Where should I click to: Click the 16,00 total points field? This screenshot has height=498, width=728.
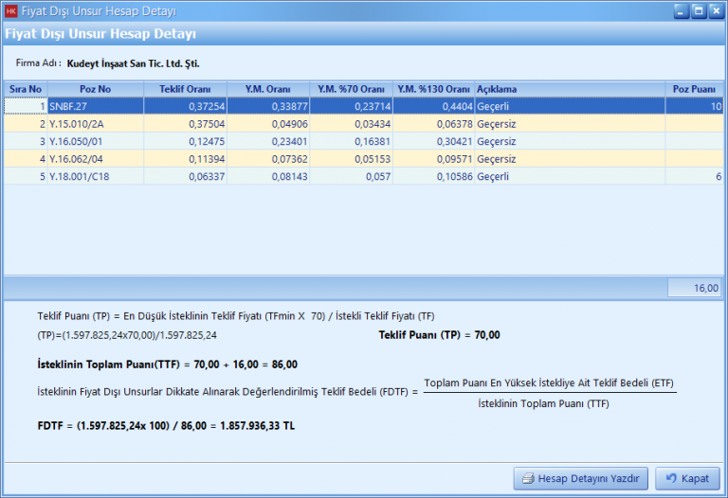695,288
